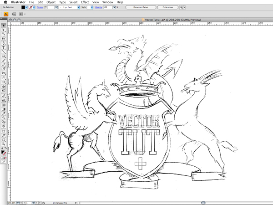Select the Rectangle tool
Viewport: 273px width, 205px height.
coord(4,56)
